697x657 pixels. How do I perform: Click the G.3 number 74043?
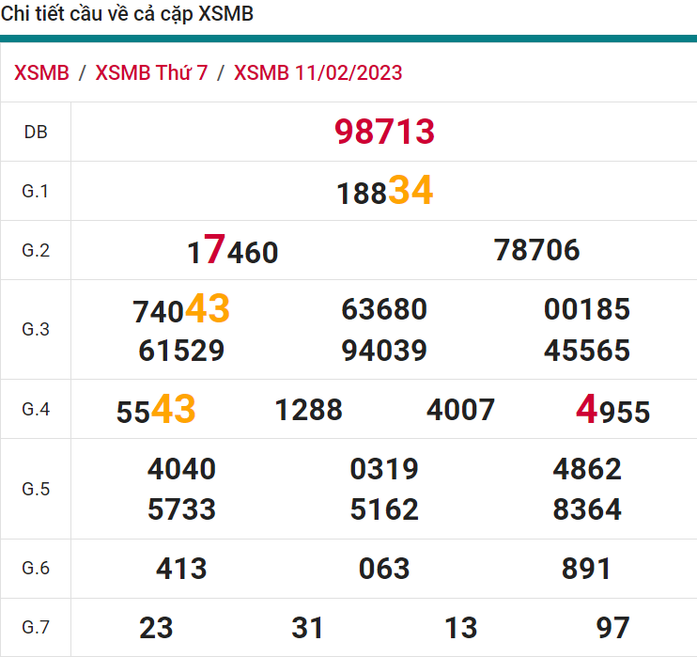click(x=181, y=309)
